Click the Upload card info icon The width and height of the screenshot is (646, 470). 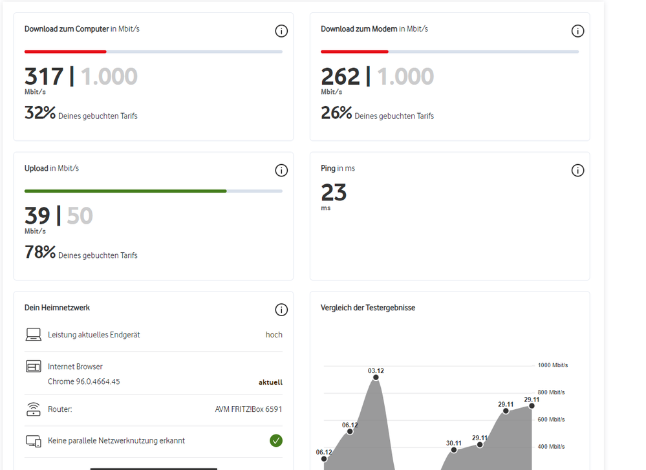click(x=281, y=170)
